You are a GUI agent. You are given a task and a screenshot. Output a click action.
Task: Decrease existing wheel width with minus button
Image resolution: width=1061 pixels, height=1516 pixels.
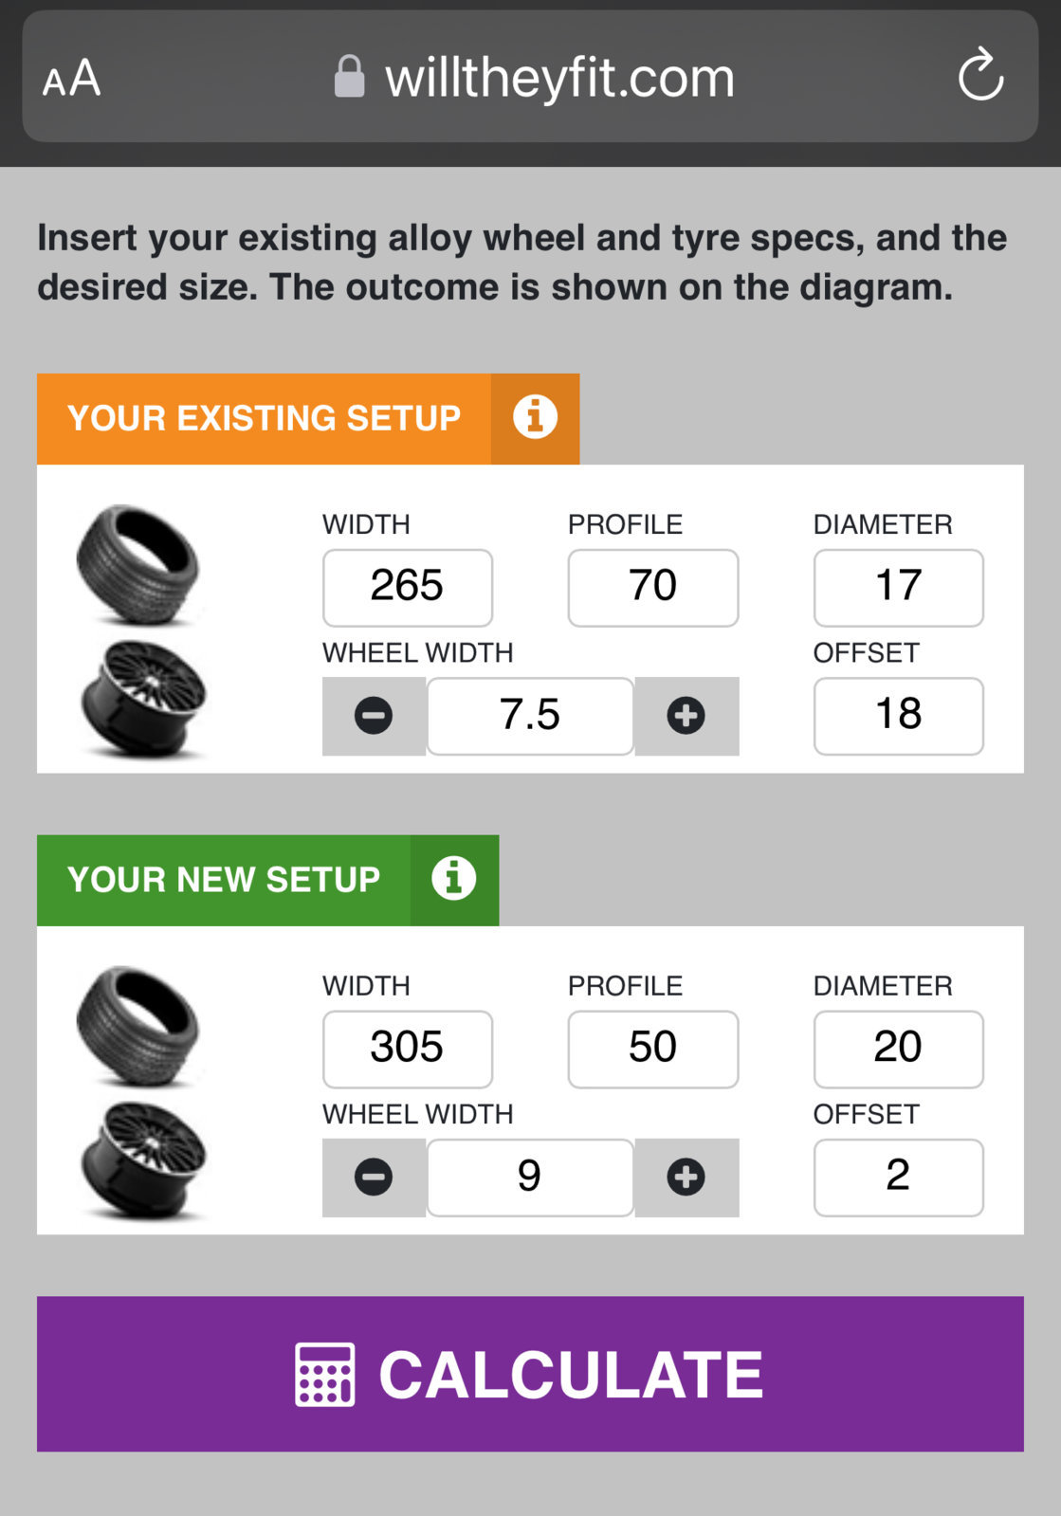coord(374,716)
